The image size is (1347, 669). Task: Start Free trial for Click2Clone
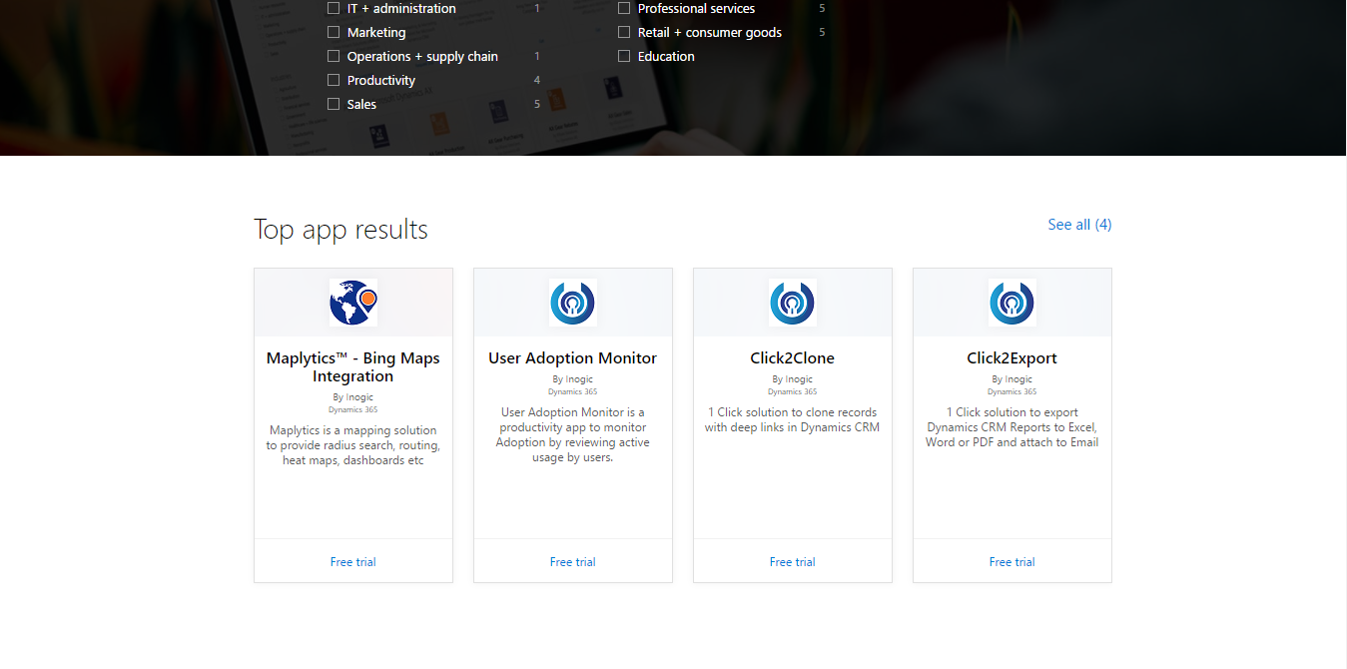click(x=793, y=562)
